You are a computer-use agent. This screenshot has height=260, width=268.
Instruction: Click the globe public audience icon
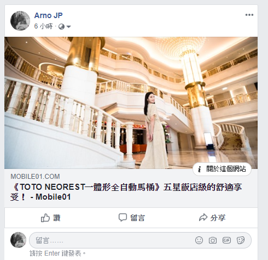[61, 27]
